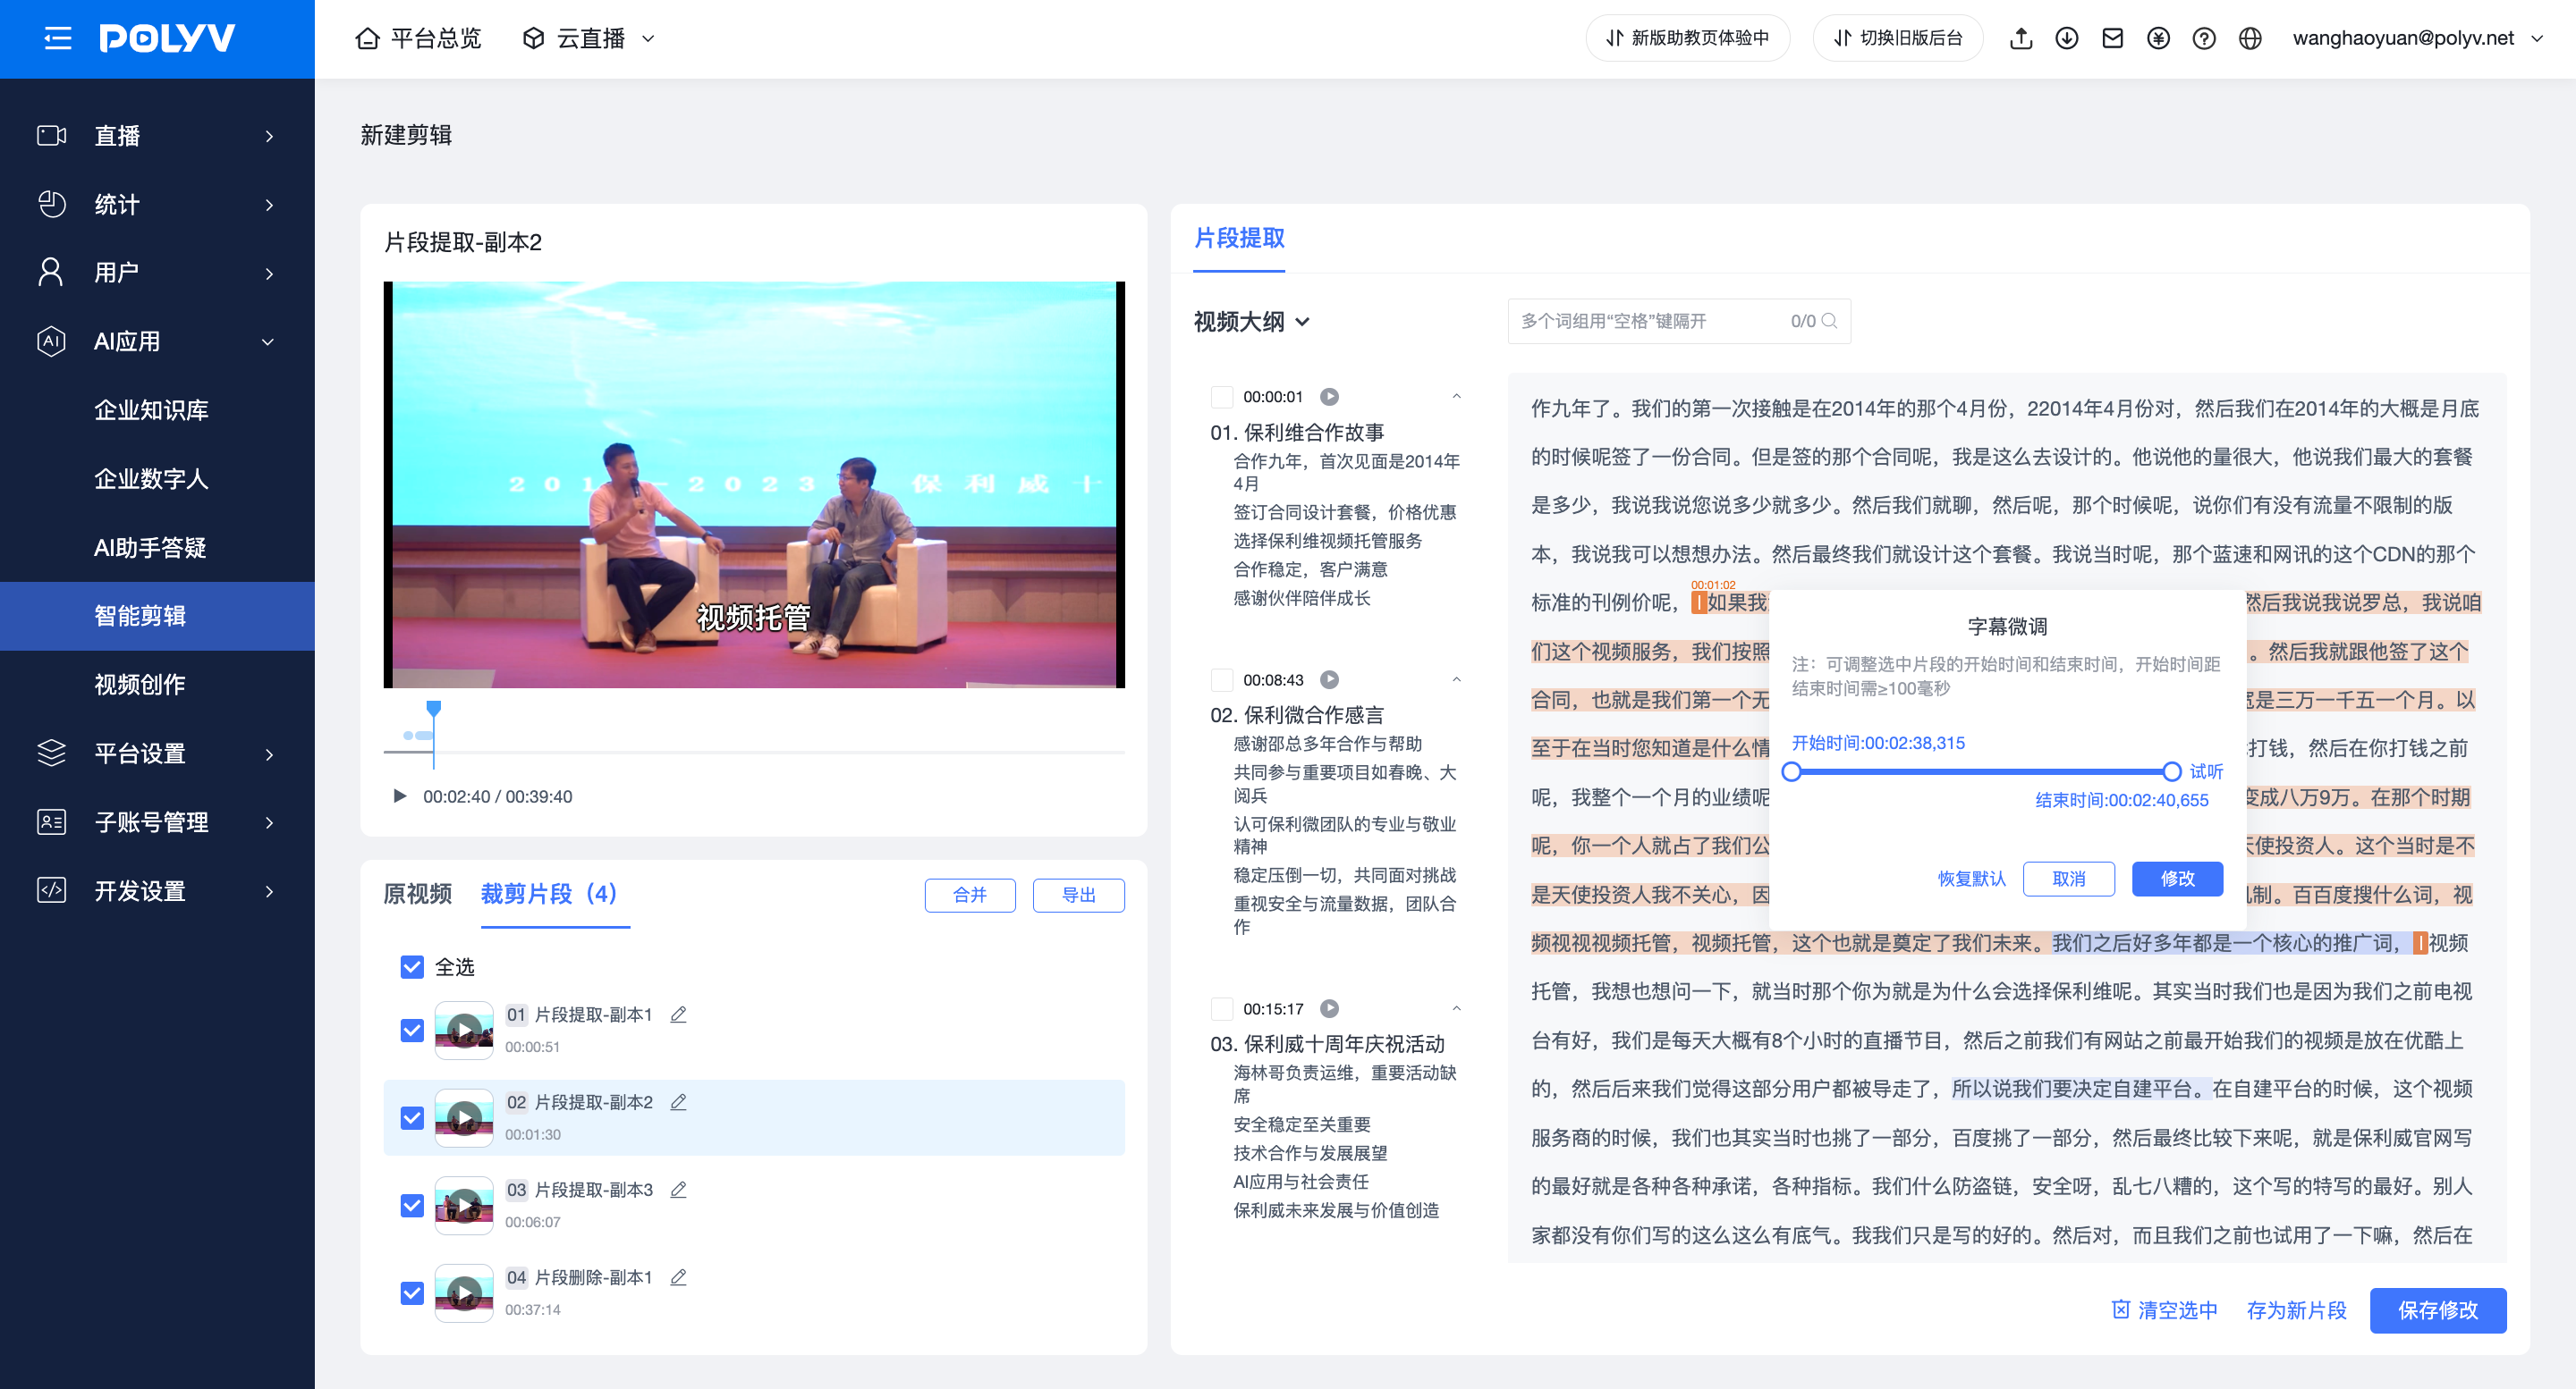This screenshot has height=1389, width=2576.
Task: Uncheck the clip 片段提取-副本2 checkbox
Action: pyautogui.click(x=412, y=1117)
